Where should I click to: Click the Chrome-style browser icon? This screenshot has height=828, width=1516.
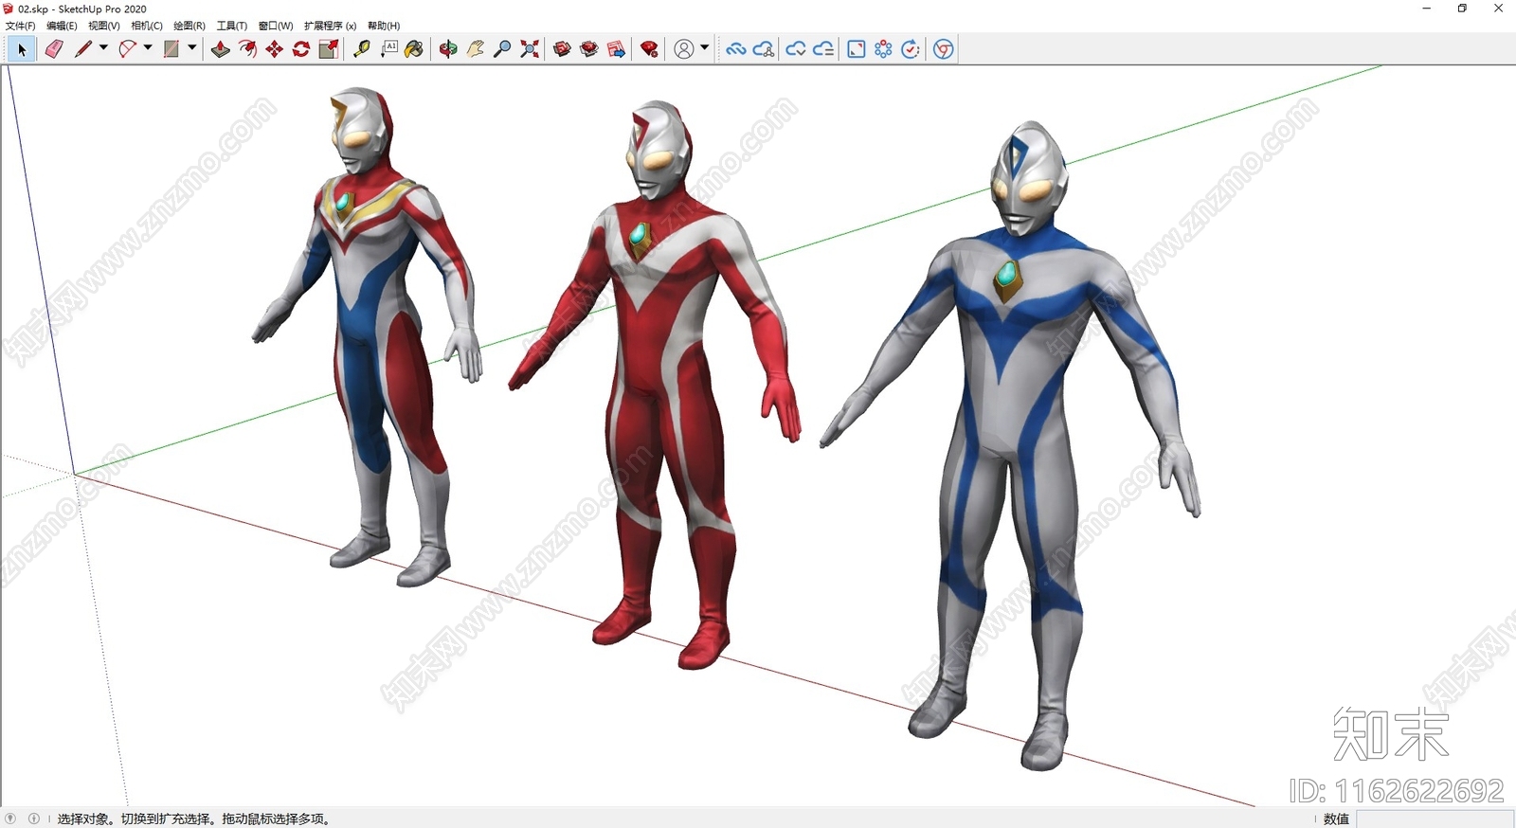point(944,49)
